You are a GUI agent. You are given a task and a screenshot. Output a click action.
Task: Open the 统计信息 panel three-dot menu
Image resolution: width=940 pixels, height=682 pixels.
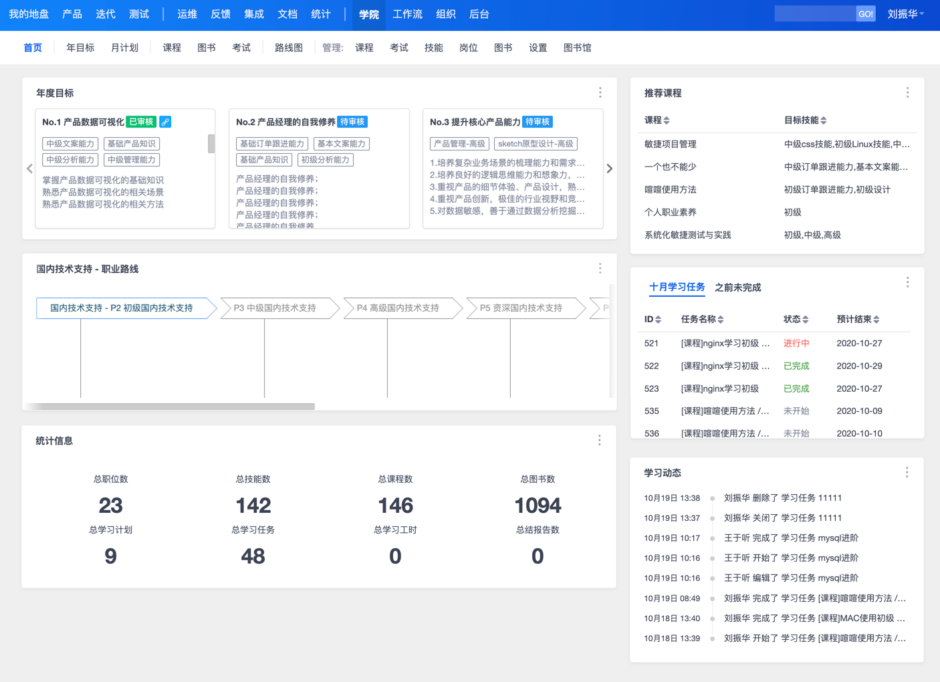click(599, 440)
